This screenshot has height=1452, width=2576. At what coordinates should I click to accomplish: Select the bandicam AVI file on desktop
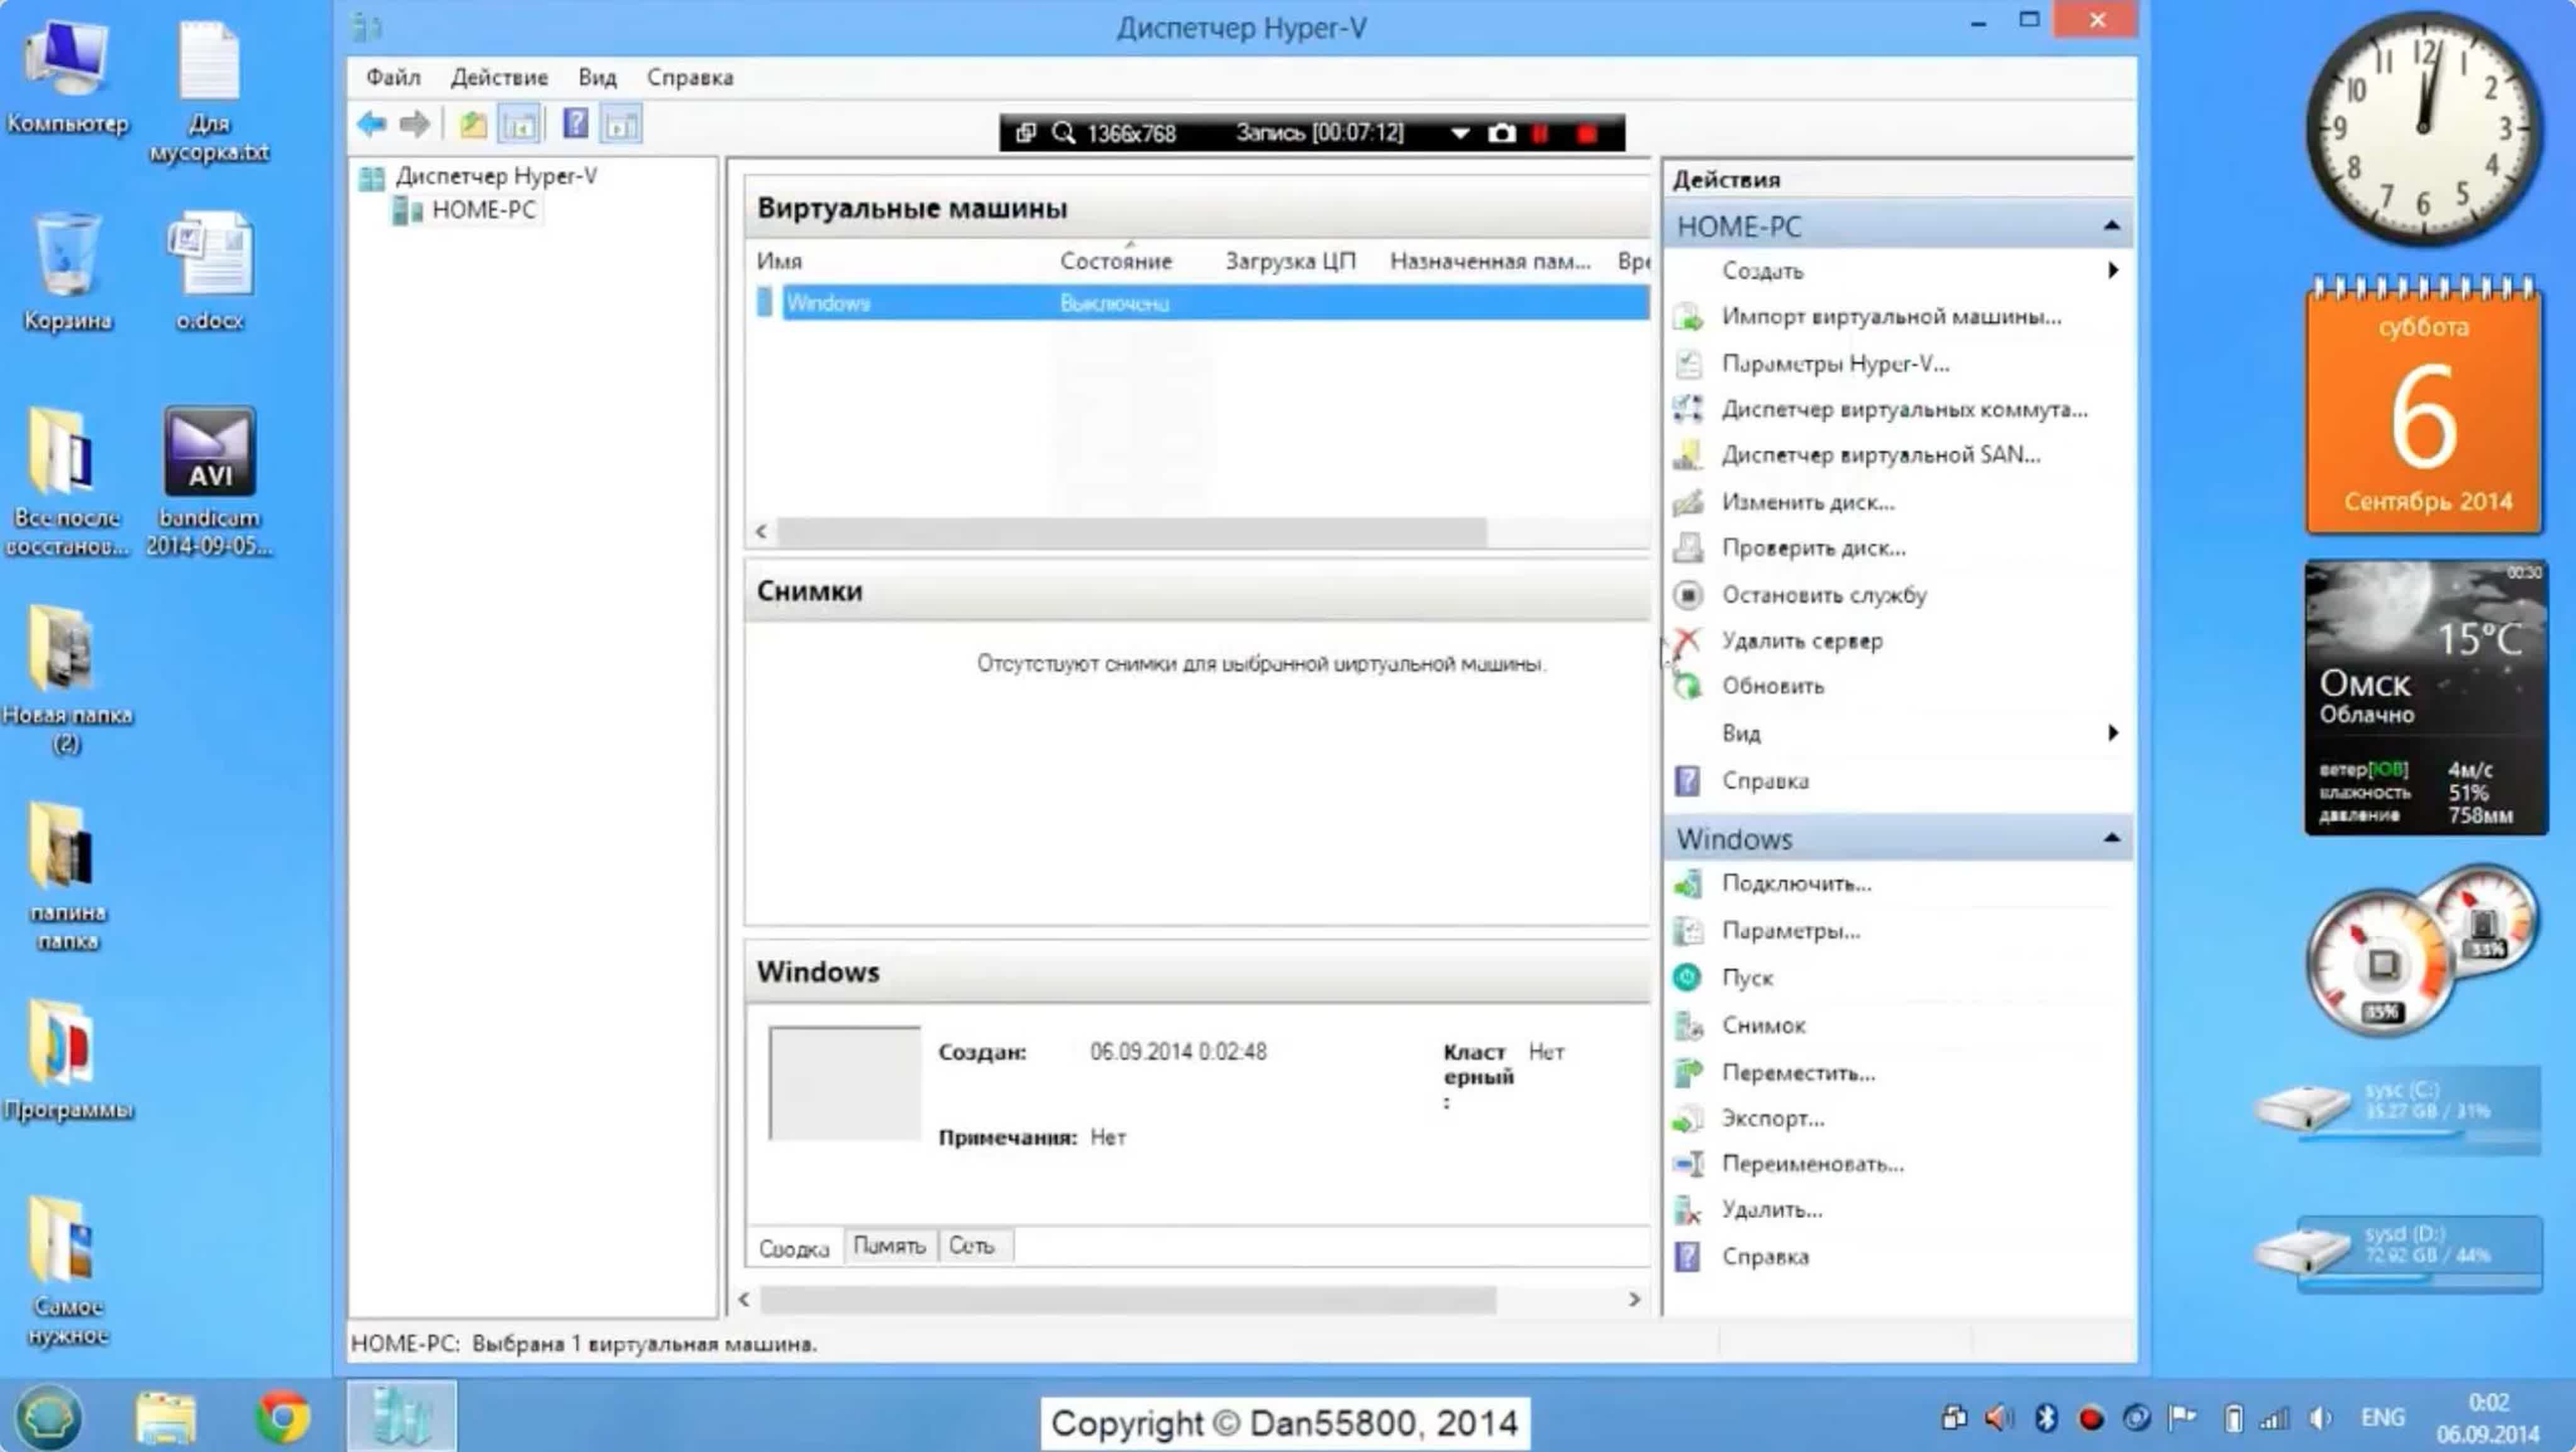[x=209, y=480]
